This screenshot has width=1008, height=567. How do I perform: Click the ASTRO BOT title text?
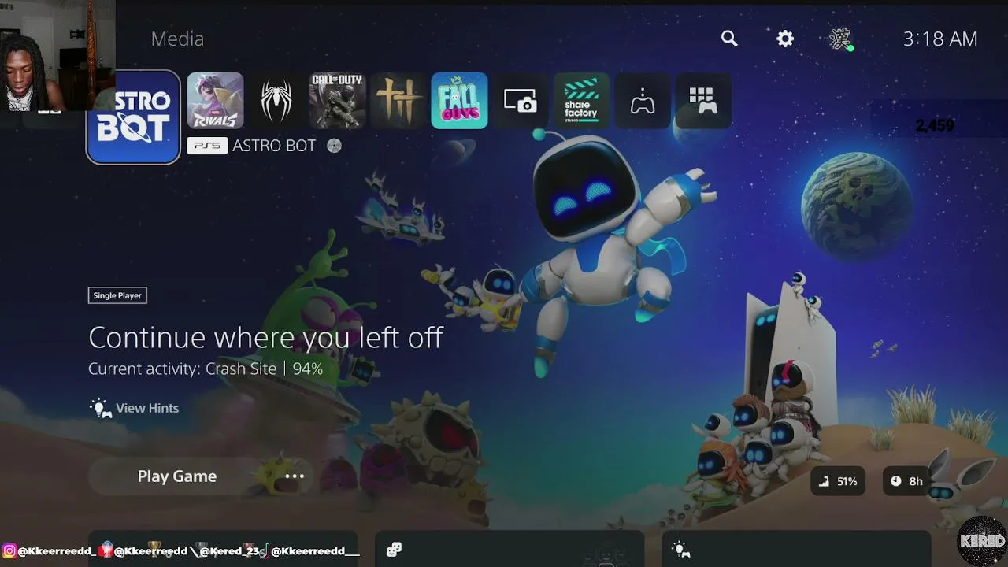274,146
